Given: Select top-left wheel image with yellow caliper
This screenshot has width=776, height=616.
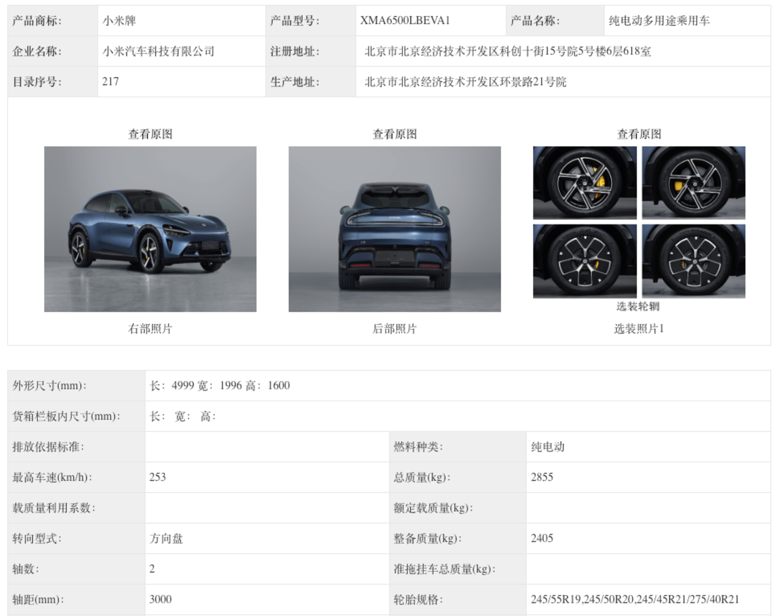Looking at the screenshot, I should tap(585, 183).
